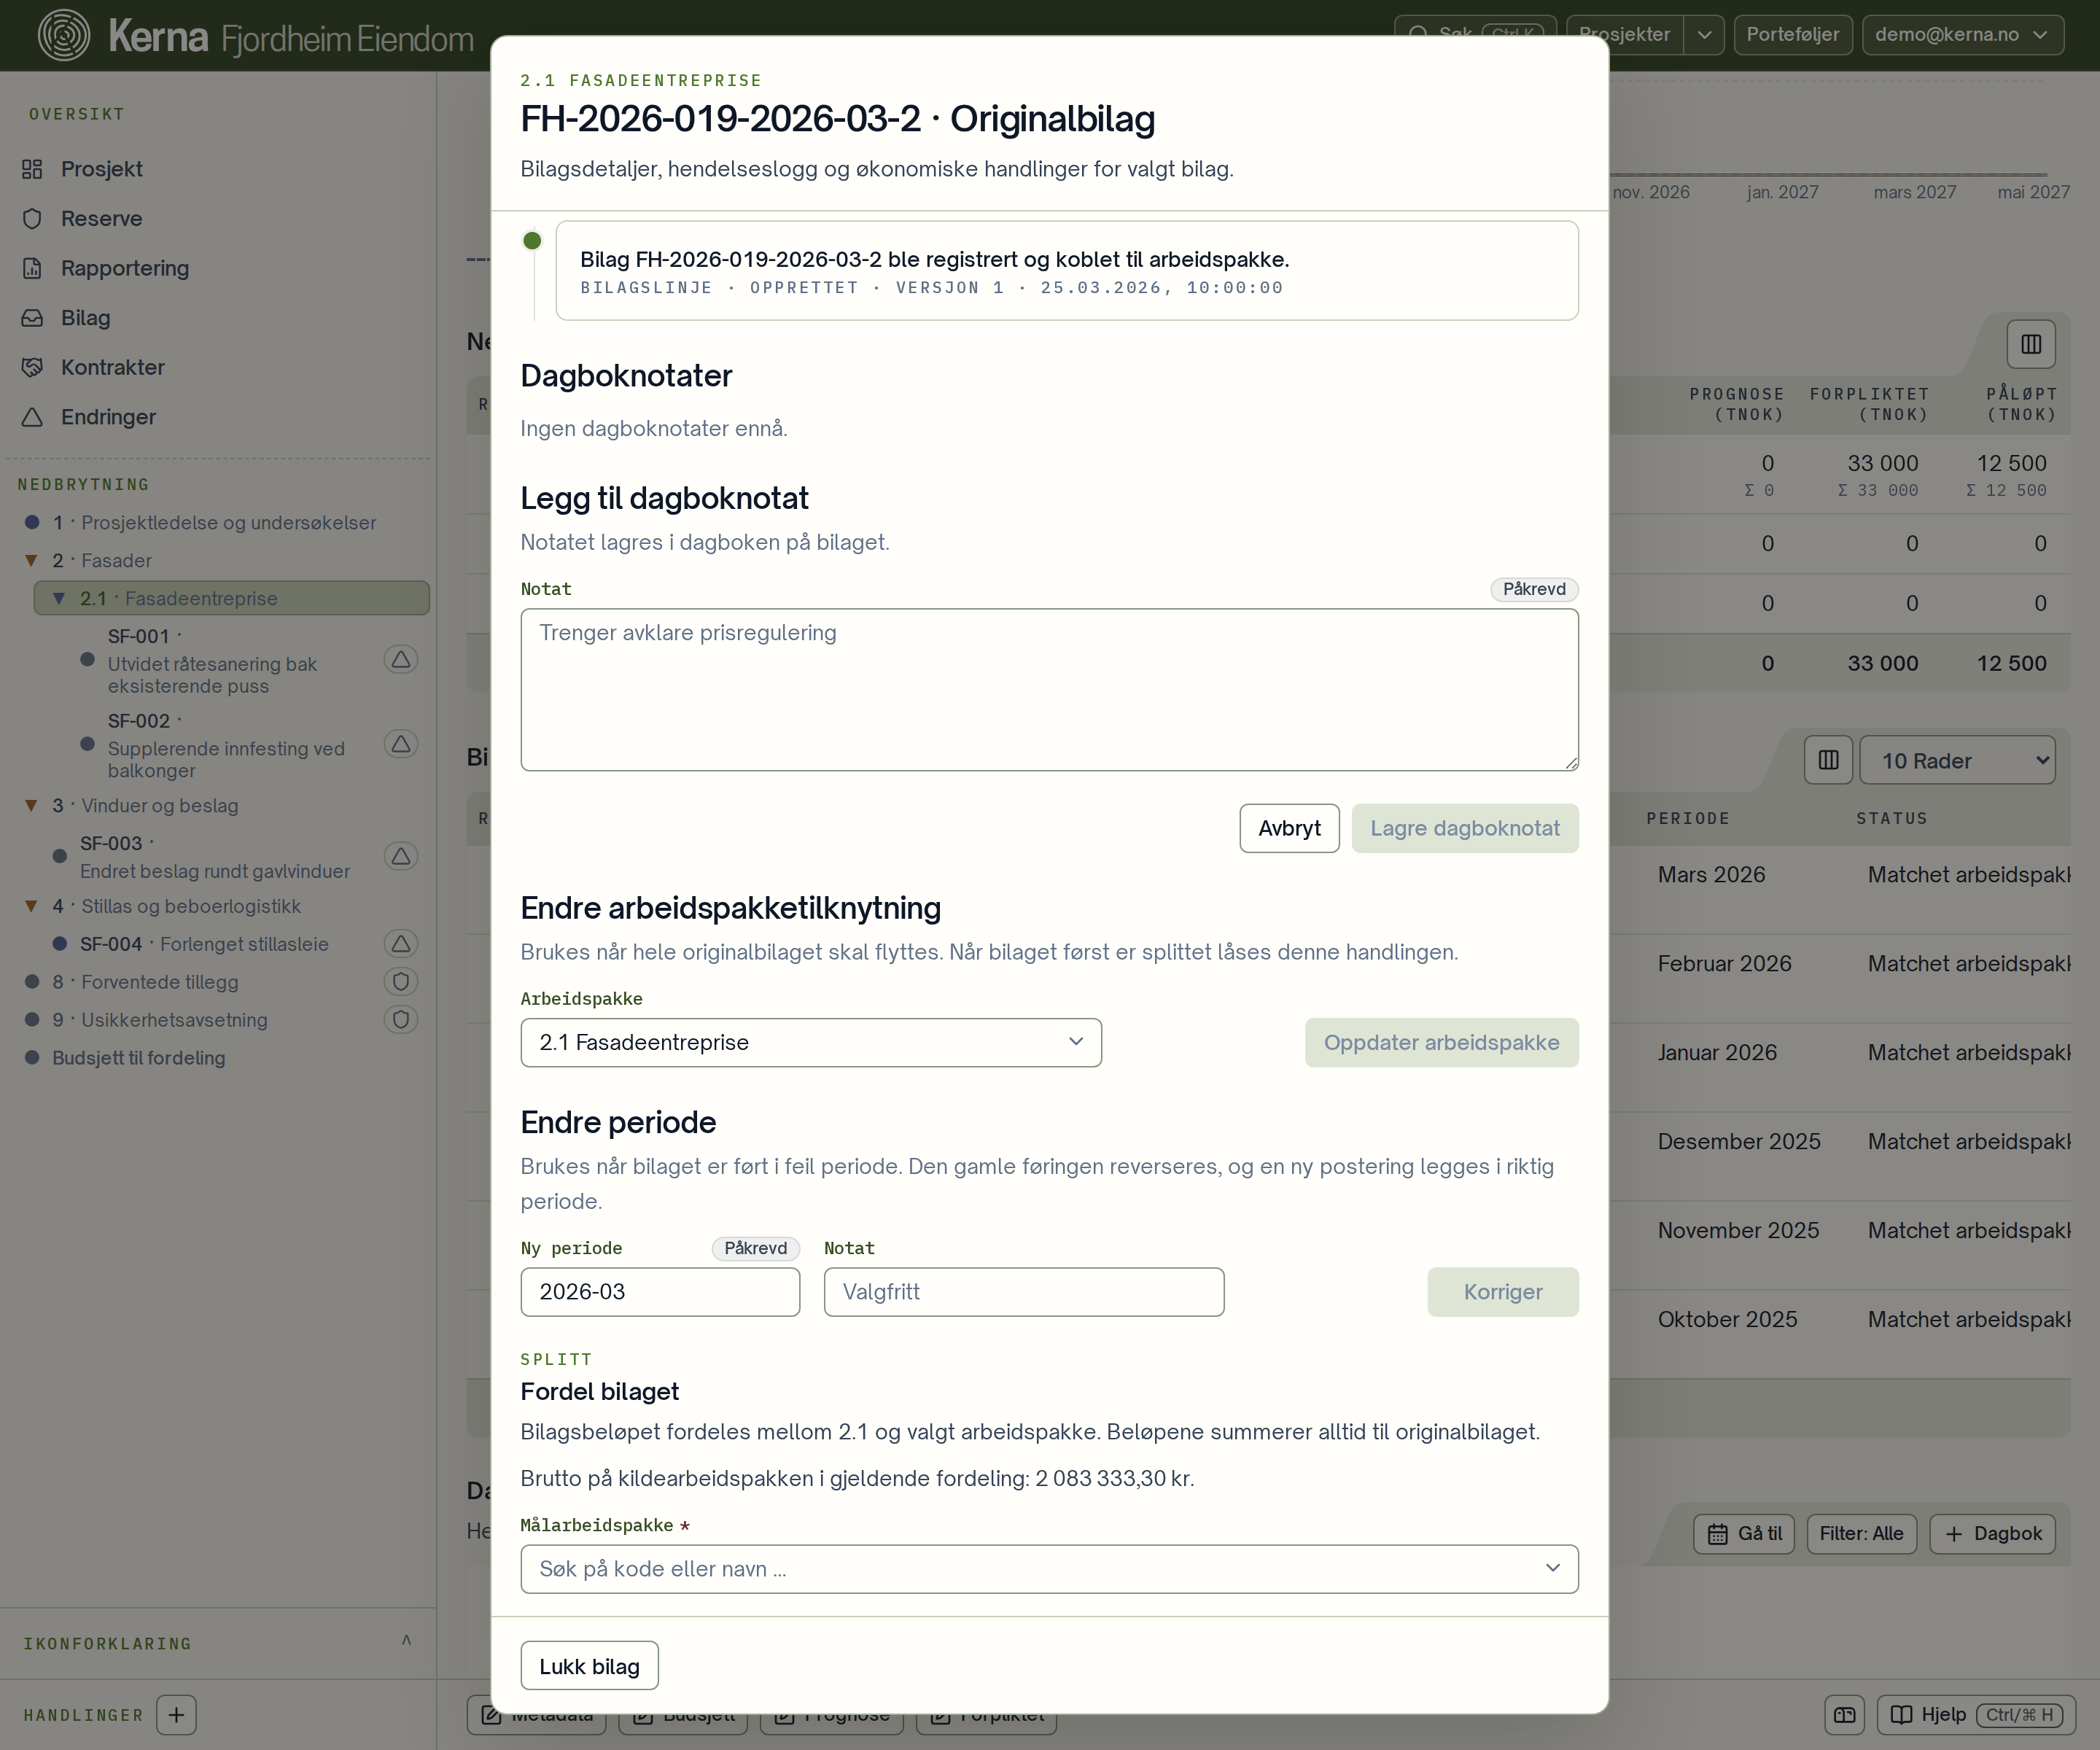Click column settings icon beside 10 Rader
Image resolution: width=2100 pixels, height=1750 pixels.
coord(1828,761)
